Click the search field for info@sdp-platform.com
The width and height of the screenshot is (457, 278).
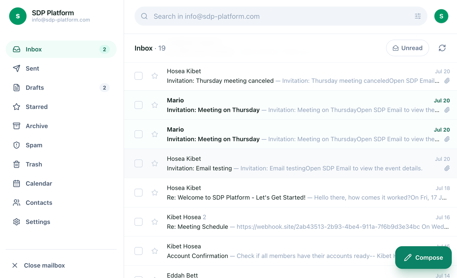(281, 16)
